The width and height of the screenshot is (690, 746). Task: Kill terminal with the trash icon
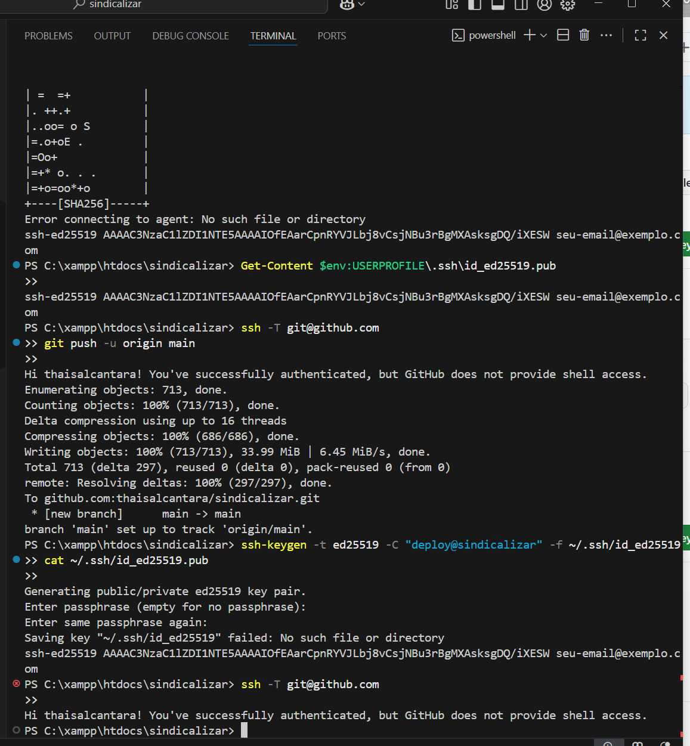click(x=584, y=35)
